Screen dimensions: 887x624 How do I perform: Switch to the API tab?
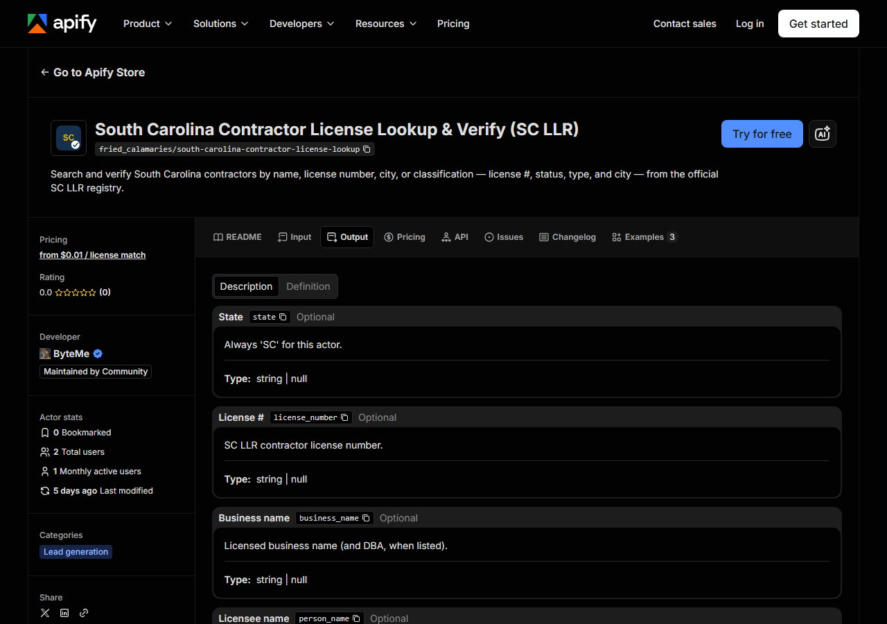(455, 237)
